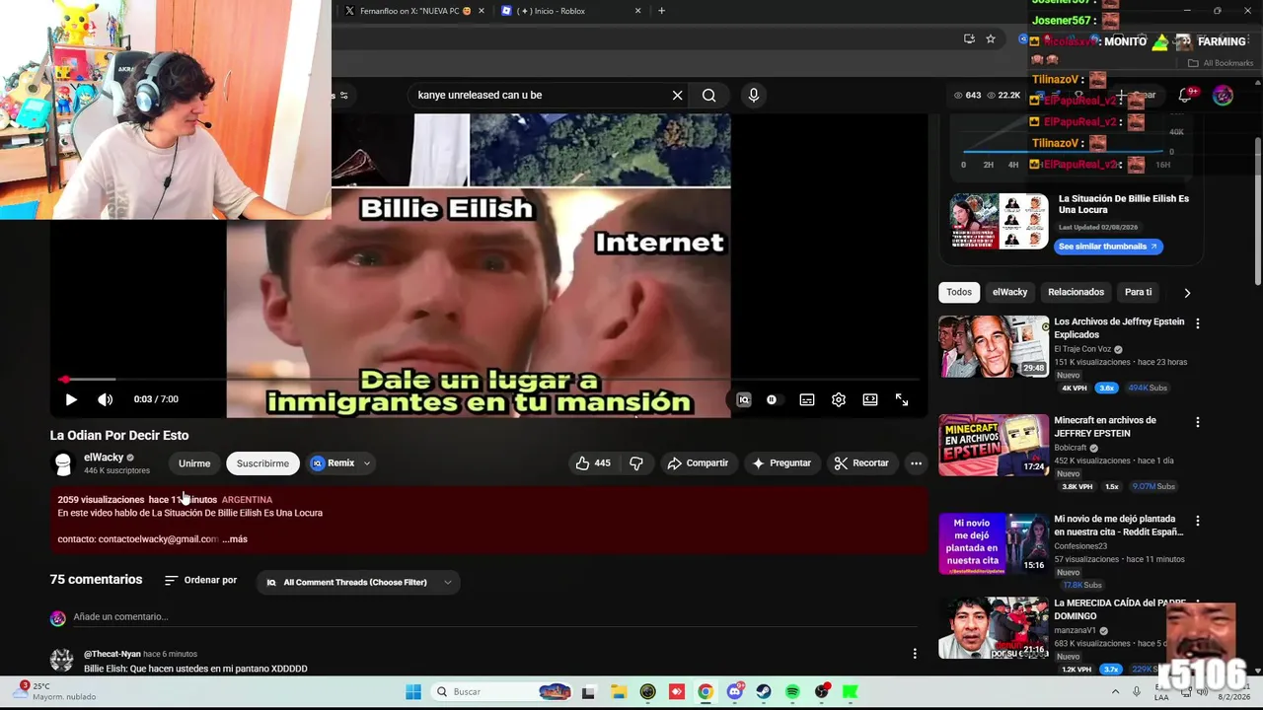The image size is (1263, 710).
Task: Open options for Los Archivos de Jeffrey Epstein
Action: coord(1198,323)
